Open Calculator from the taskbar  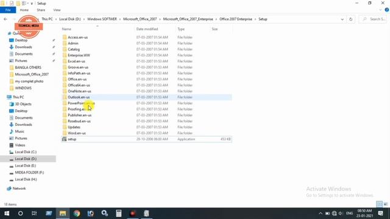(x=119, y=214)
